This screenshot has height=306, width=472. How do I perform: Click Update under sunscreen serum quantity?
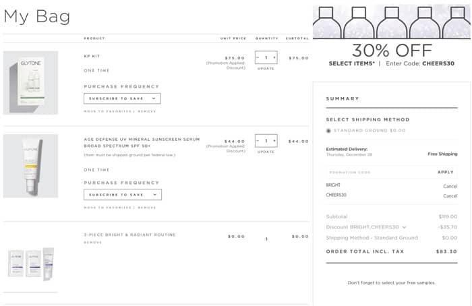pos(266,152)
